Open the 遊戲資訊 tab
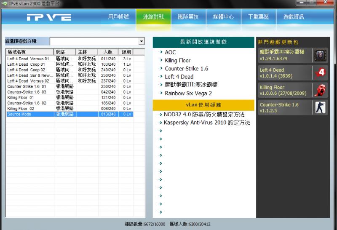337x230 pixels. 294,17
